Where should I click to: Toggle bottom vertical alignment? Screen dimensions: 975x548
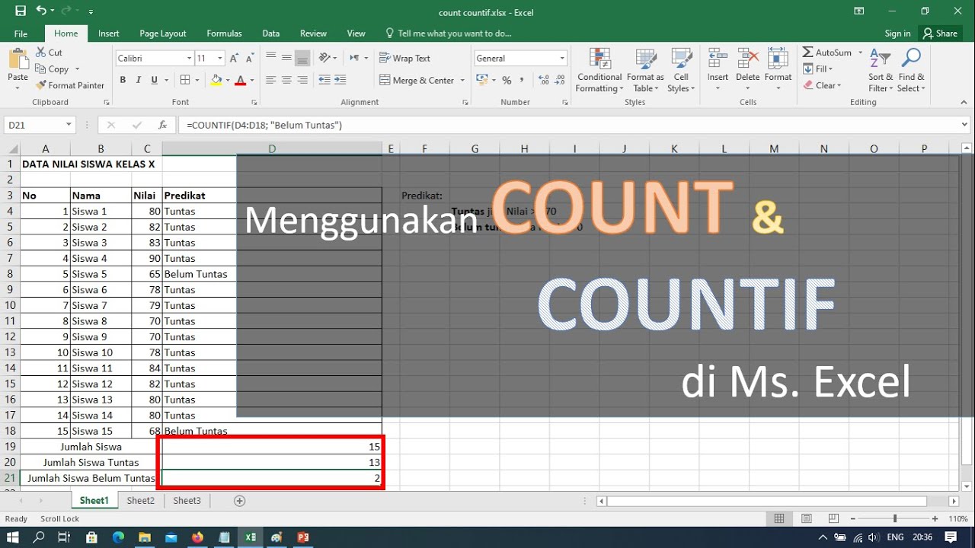point(302,58)
